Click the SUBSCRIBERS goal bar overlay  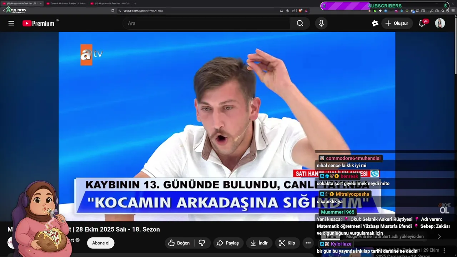[385, 6]
